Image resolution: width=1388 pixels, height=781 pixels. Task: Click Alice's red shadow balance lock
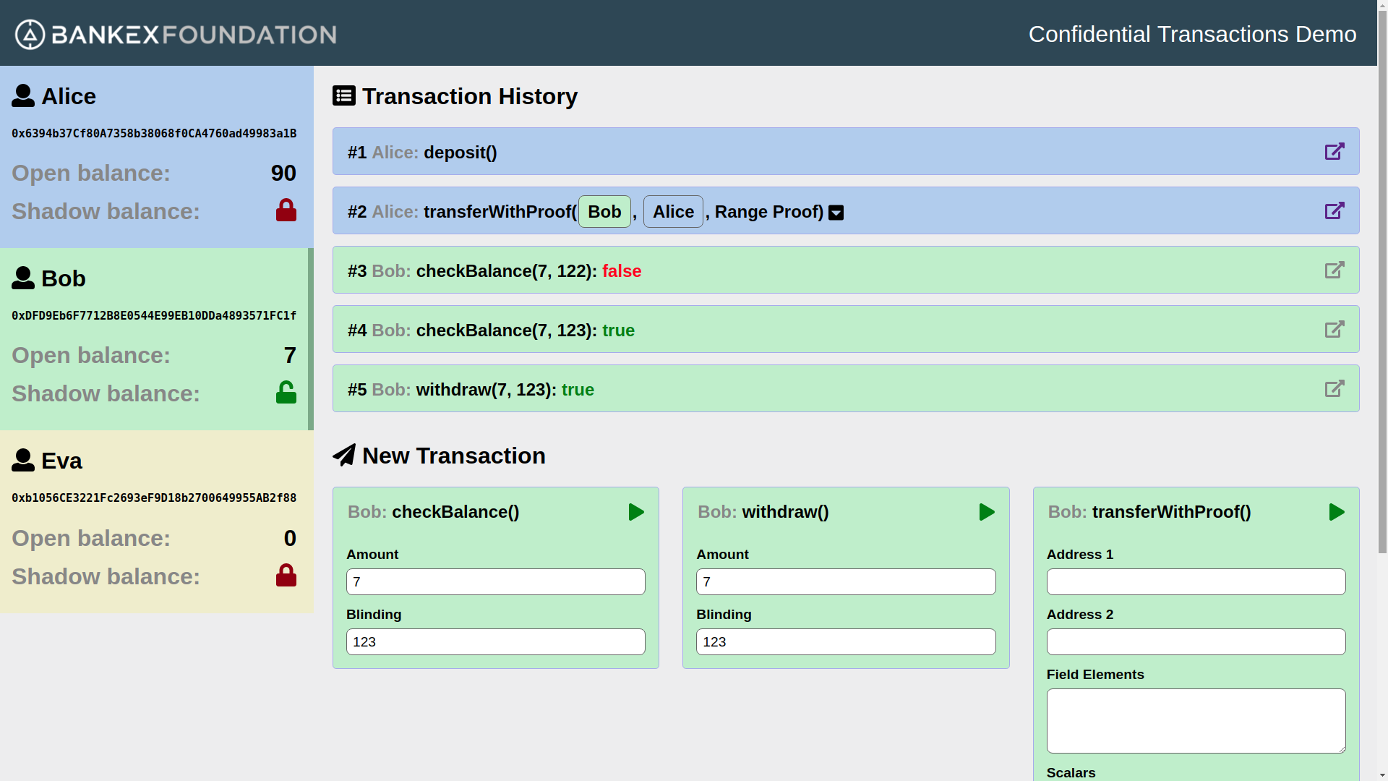pyautogui.click(x=286, y=210)
